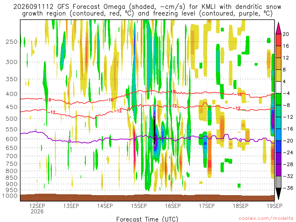Click the chart title mentioning KMLI
The width and height of the screenshot is (296, 222).
tap(147, 10)
